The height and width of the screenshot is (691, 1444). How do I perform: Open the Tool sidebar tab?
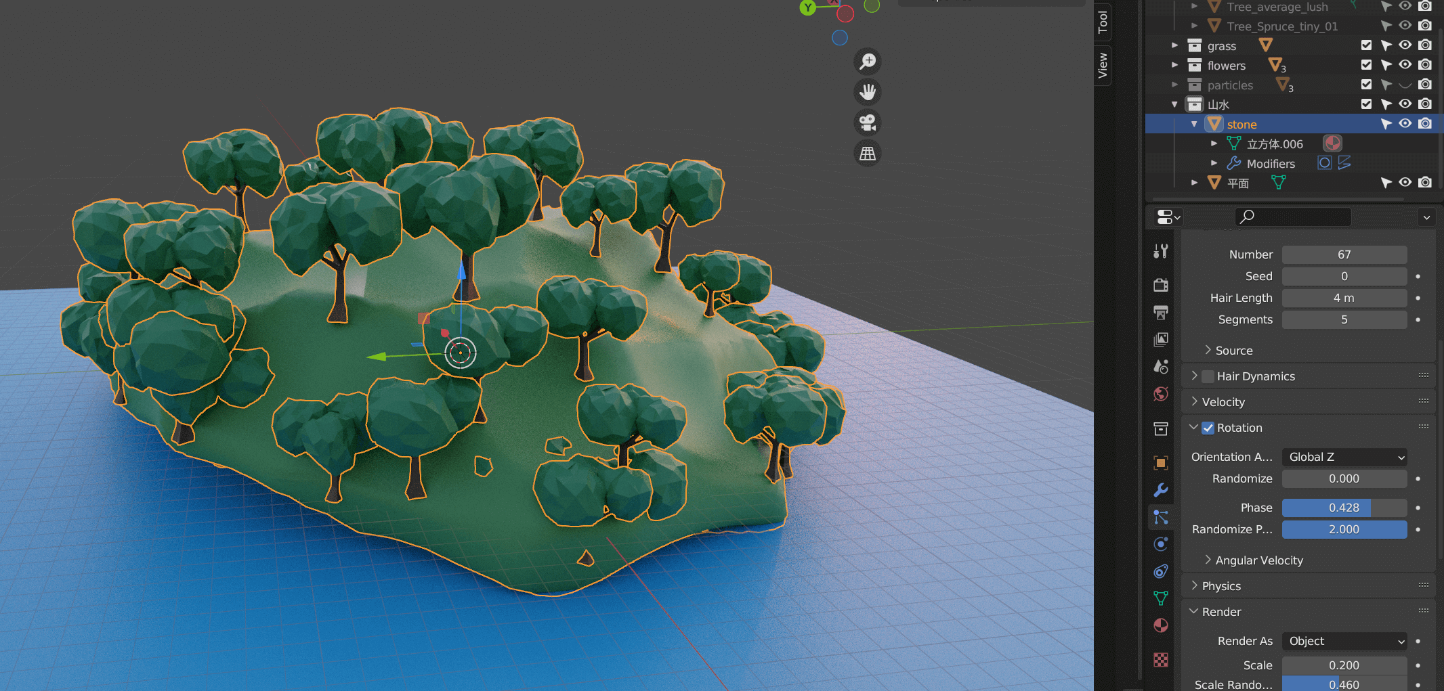pos(1103,22)
